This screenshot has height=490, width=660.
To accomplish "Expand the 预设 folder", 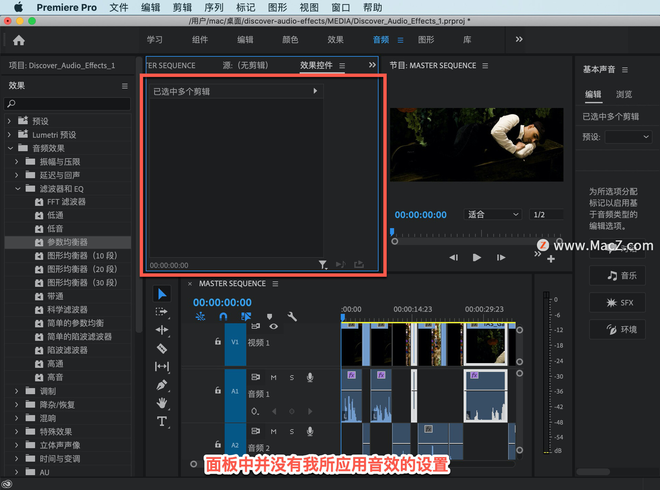I will coord(9,121).
